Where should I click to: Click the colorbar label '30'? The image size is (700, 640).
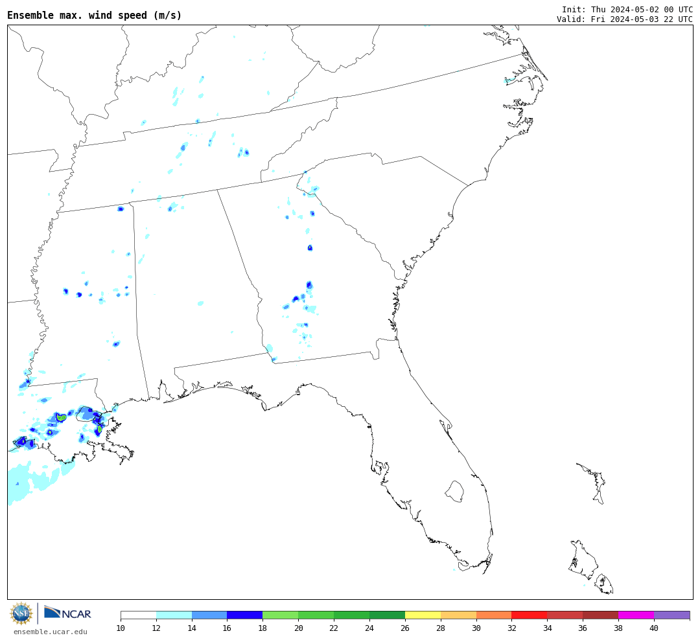(x=476, y=628)
